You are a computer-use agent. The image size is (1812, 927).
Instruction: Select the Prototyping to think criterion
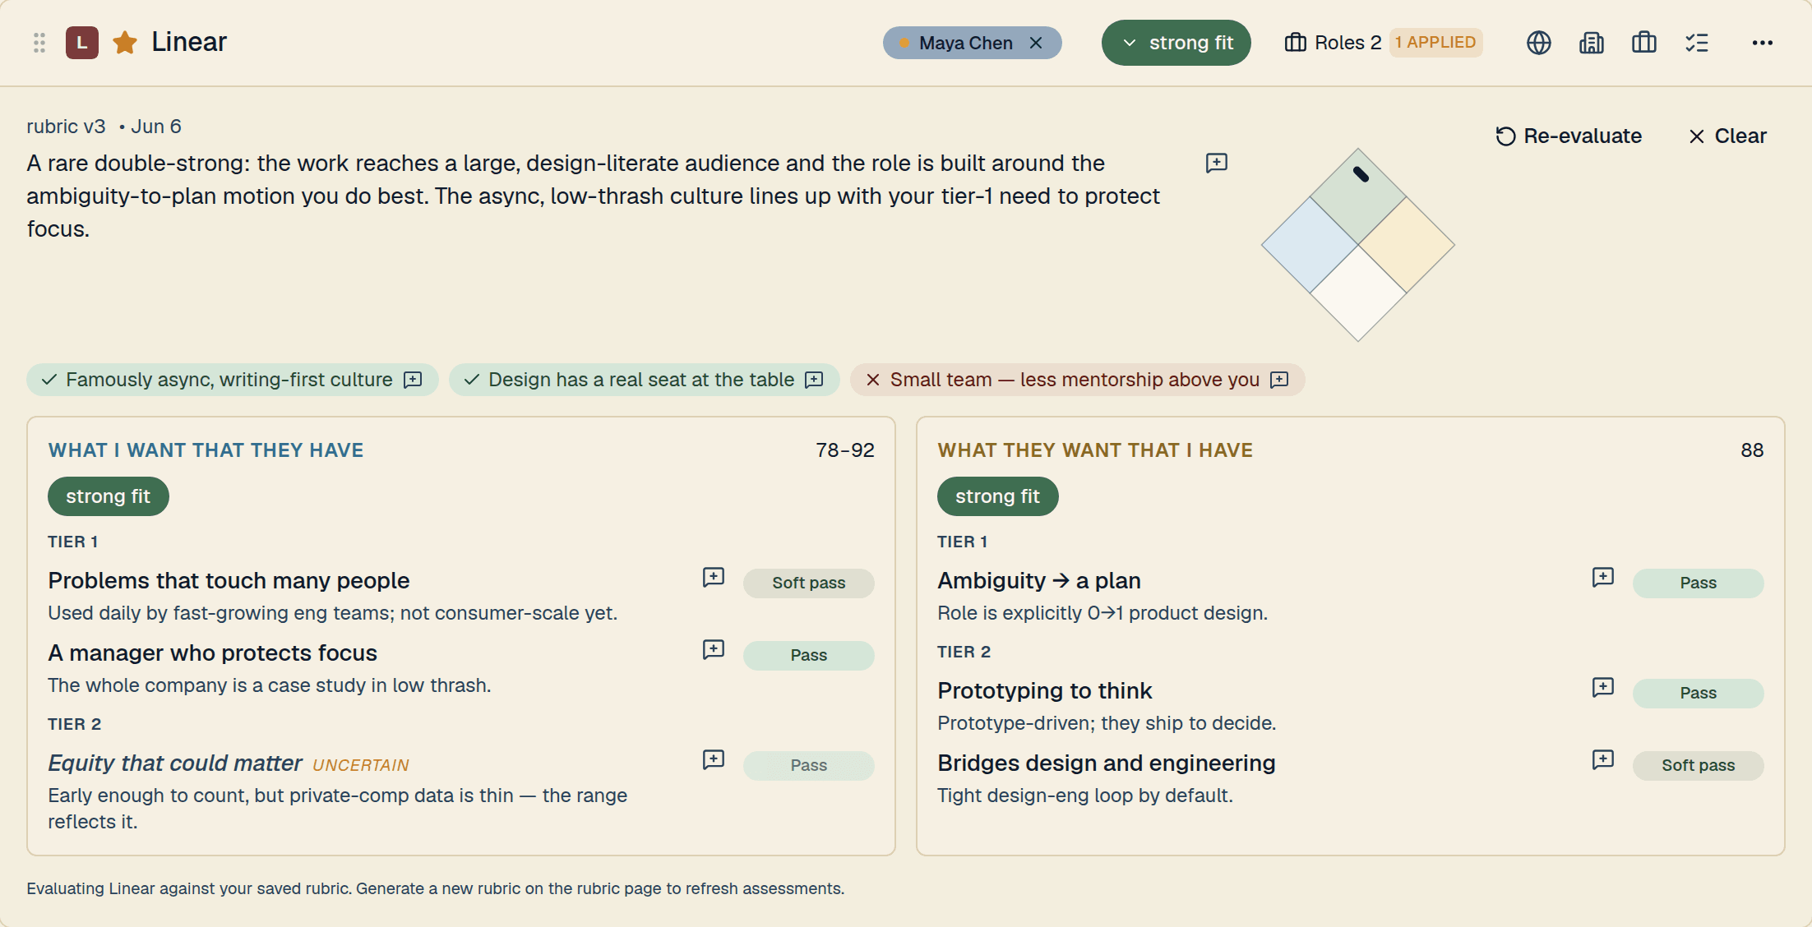(x=1045, y=691)
